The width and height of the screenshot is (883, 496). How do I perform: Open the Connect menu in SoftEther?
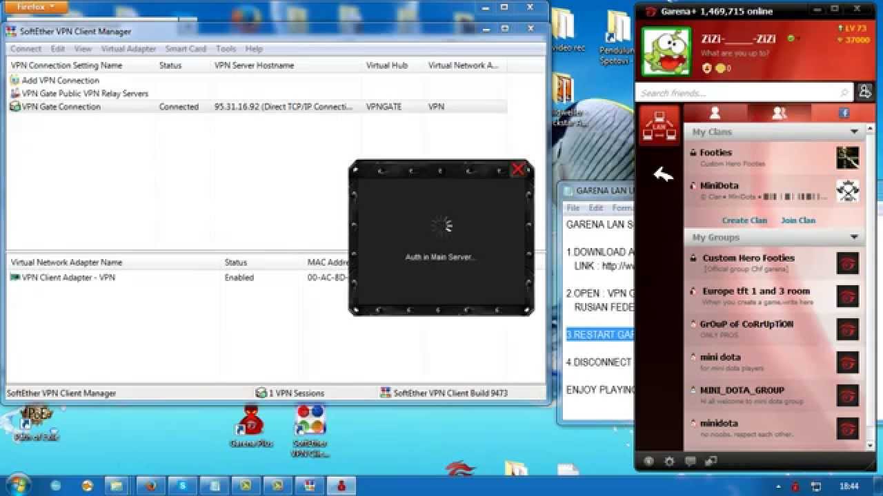(x=26, y=49)
